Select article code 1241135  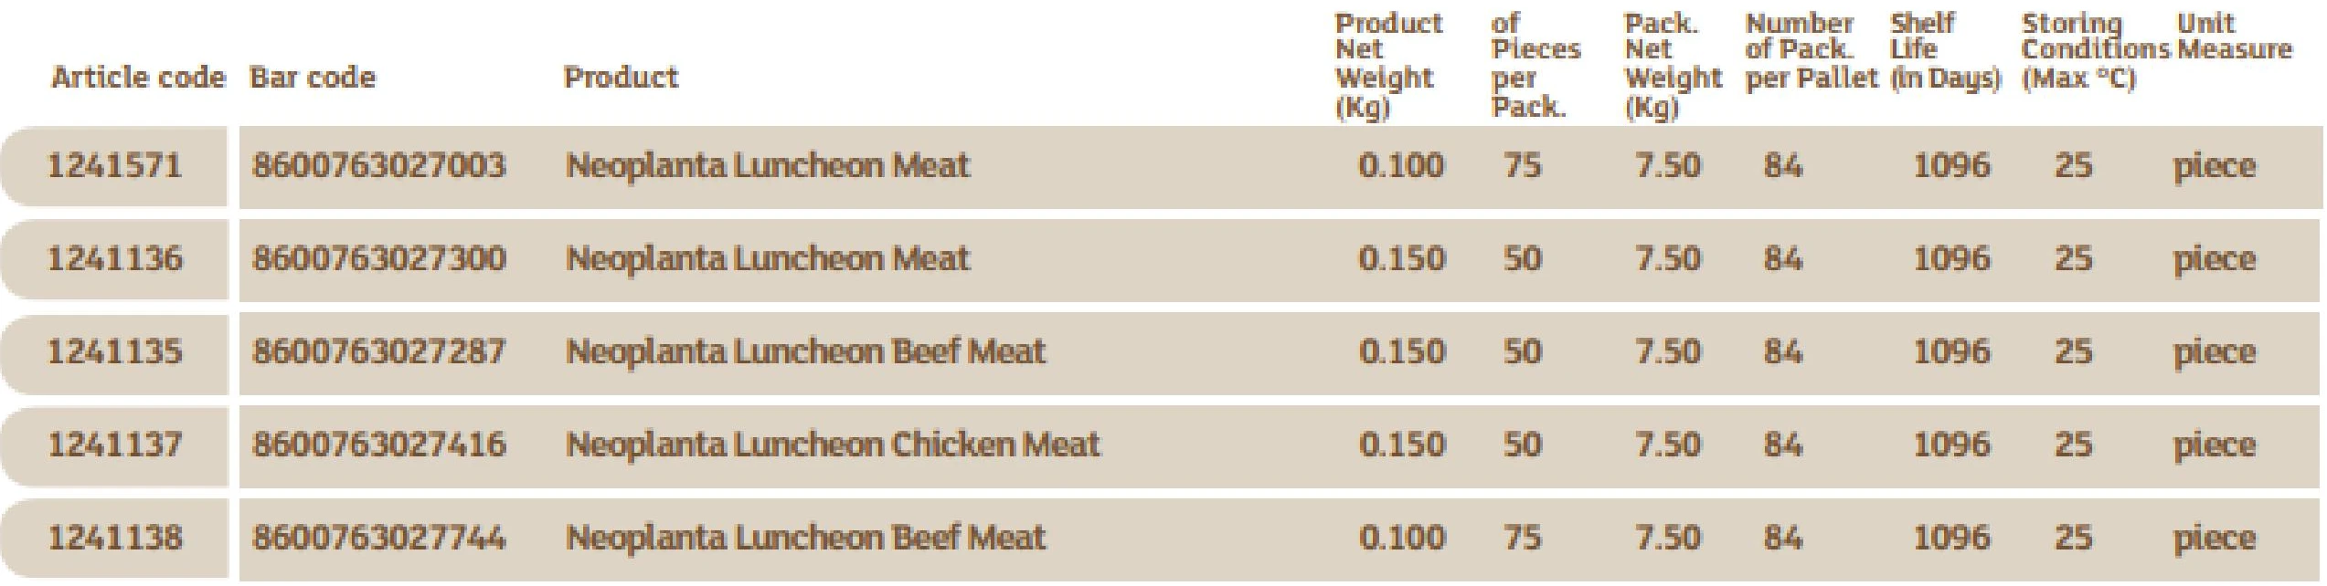[x=114, y=352]
